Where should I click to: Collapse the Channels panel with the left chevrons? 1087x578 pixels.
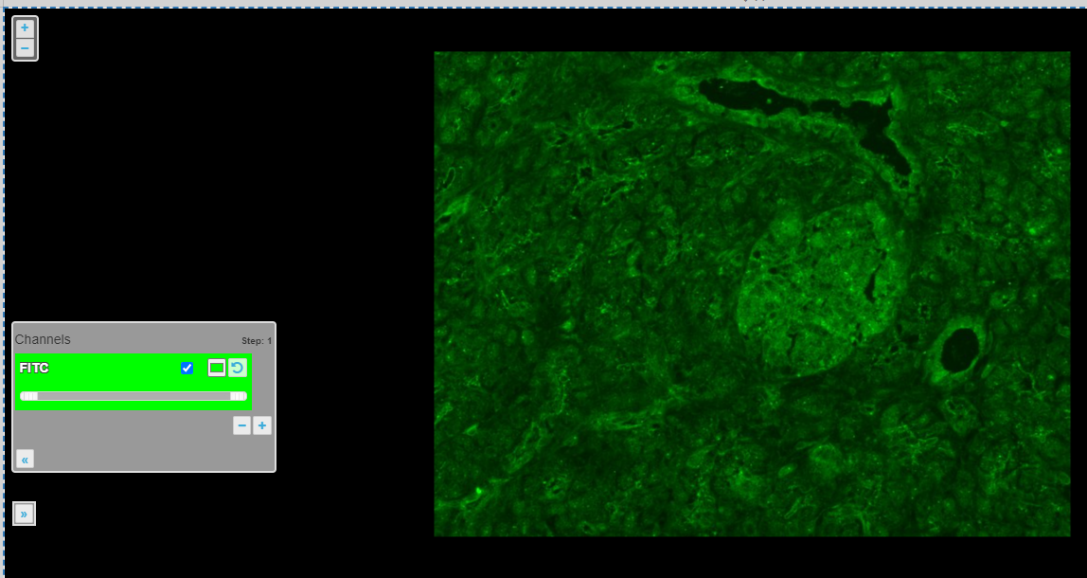25,460
